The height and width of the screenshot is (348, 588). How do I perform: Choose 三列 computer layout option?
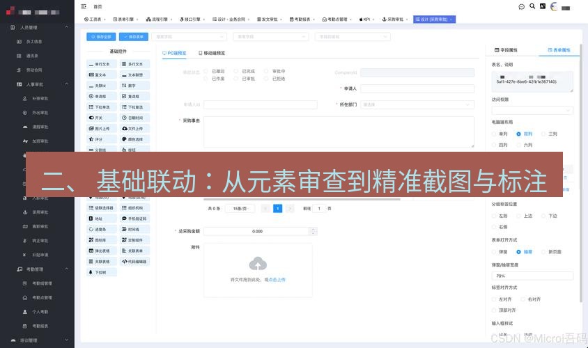click(543, 134)
